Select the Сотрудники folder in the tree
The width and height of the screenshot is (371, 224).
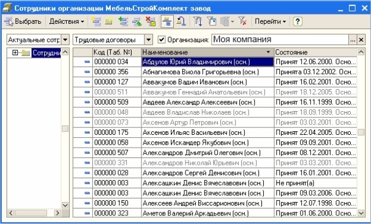pos(46,53)
